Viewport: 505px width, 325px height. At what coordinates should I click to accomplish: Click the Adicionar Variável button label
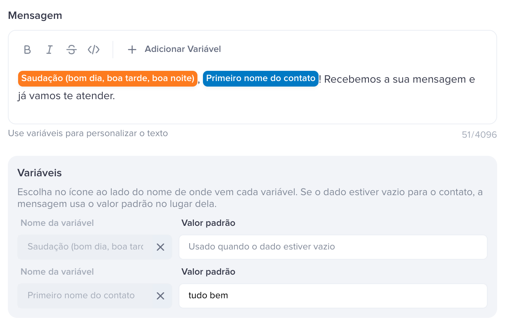(183, 49)
